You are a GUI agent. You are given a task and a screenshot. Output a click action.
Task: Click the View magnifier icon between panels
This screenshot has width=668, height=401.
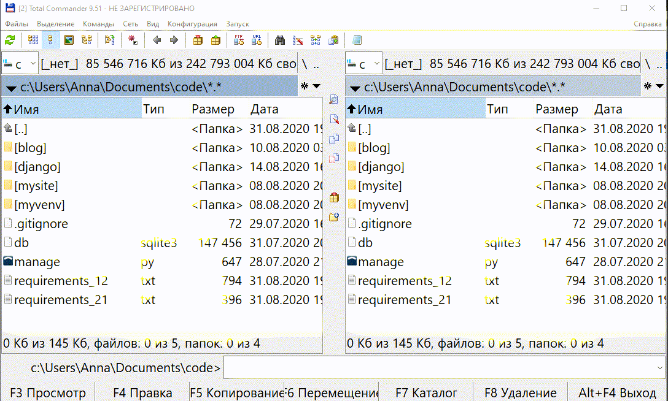(x=334, y=99)
